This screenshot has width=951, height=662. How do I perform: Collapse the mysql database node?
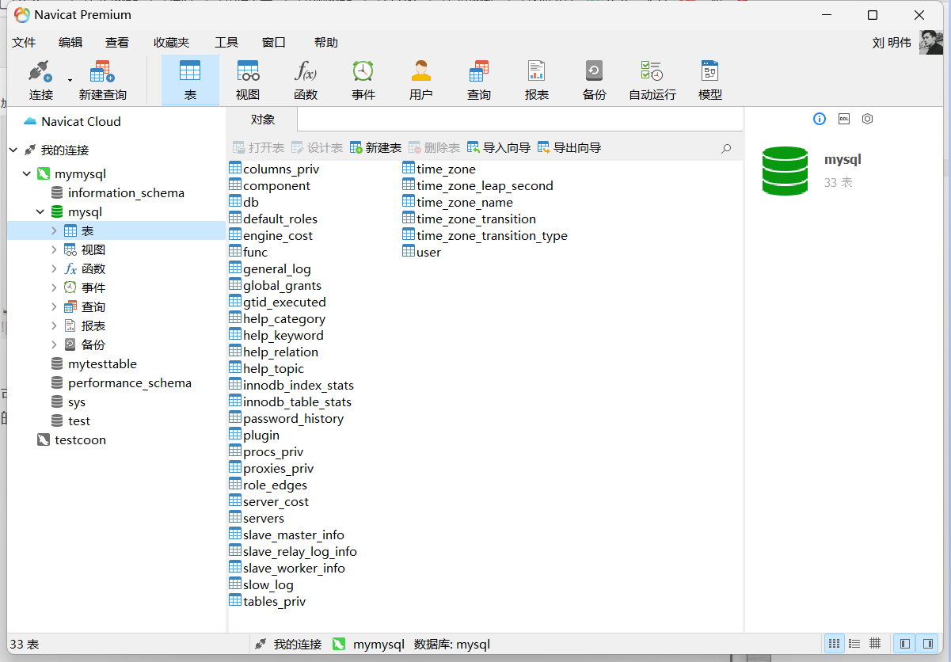click(x=40, y=211)
